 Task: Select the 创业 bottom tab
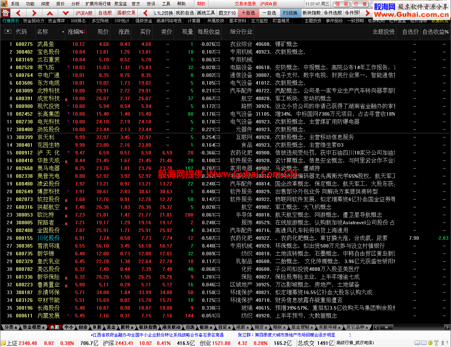83,327
